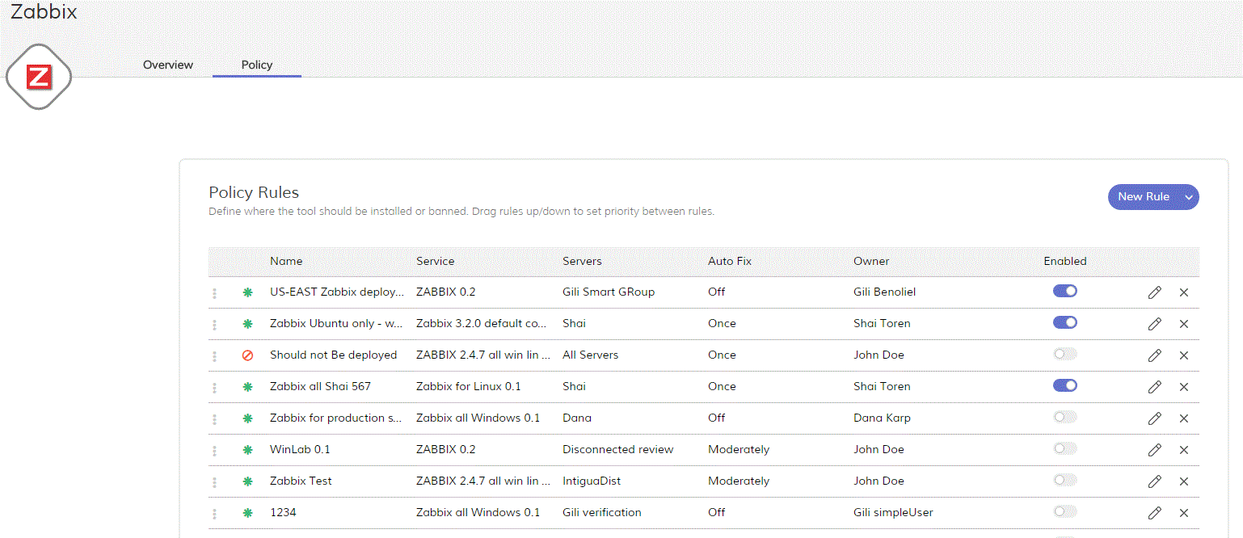Edit the Zabbix for production rule
The image size is (1243, 538).
click(1155, 418)
